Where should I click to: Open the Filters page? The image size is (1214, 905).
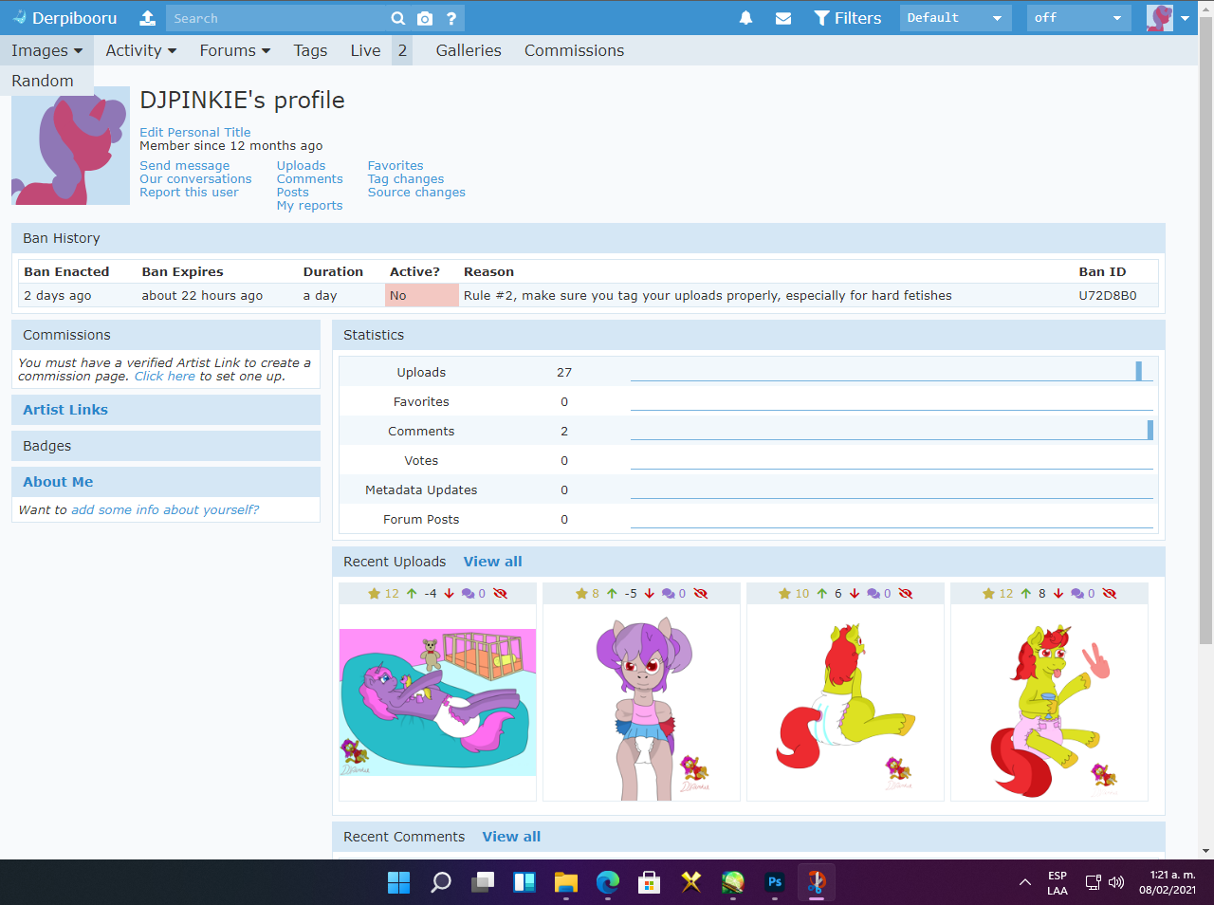click(848, 18)
